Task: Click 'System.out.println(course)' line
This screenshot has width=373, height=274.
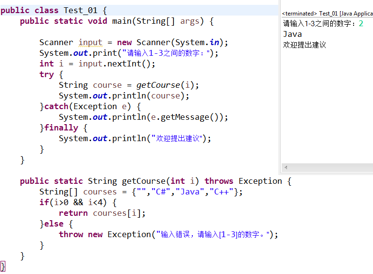Action: coord(124,96)
